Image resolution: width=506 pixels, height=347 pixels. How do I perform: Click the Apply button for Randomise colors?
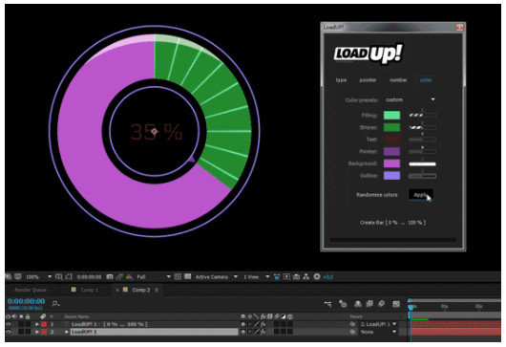pos(421,194)
